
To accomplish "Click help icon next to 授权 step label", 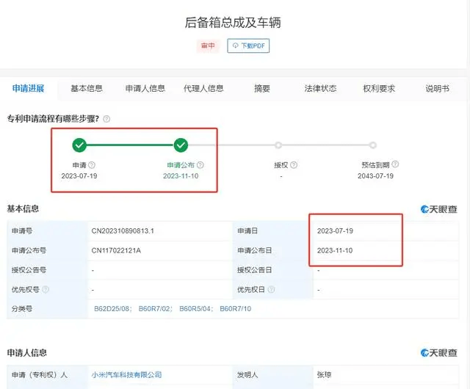I will click(294, 165).
